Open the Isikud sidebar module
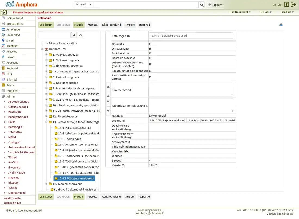This screenshot has height=219, width=299. click(10, 57)
